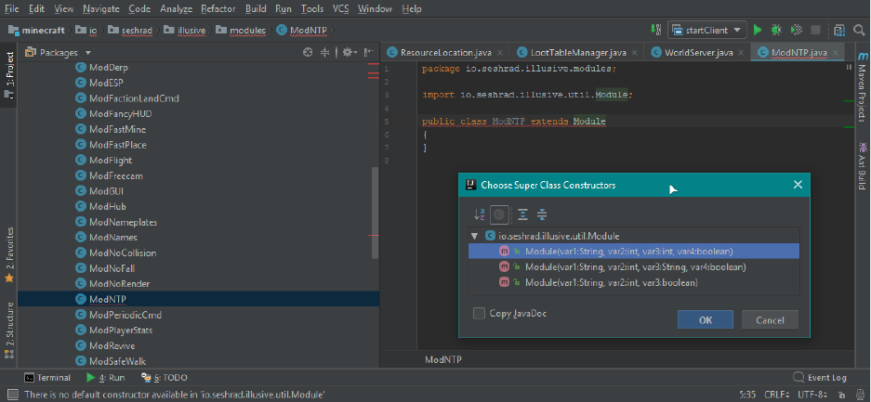Click the Debug bug icon

(776, 30)
